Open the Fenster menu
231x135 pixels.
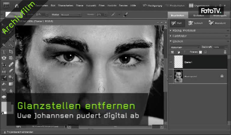123,6
